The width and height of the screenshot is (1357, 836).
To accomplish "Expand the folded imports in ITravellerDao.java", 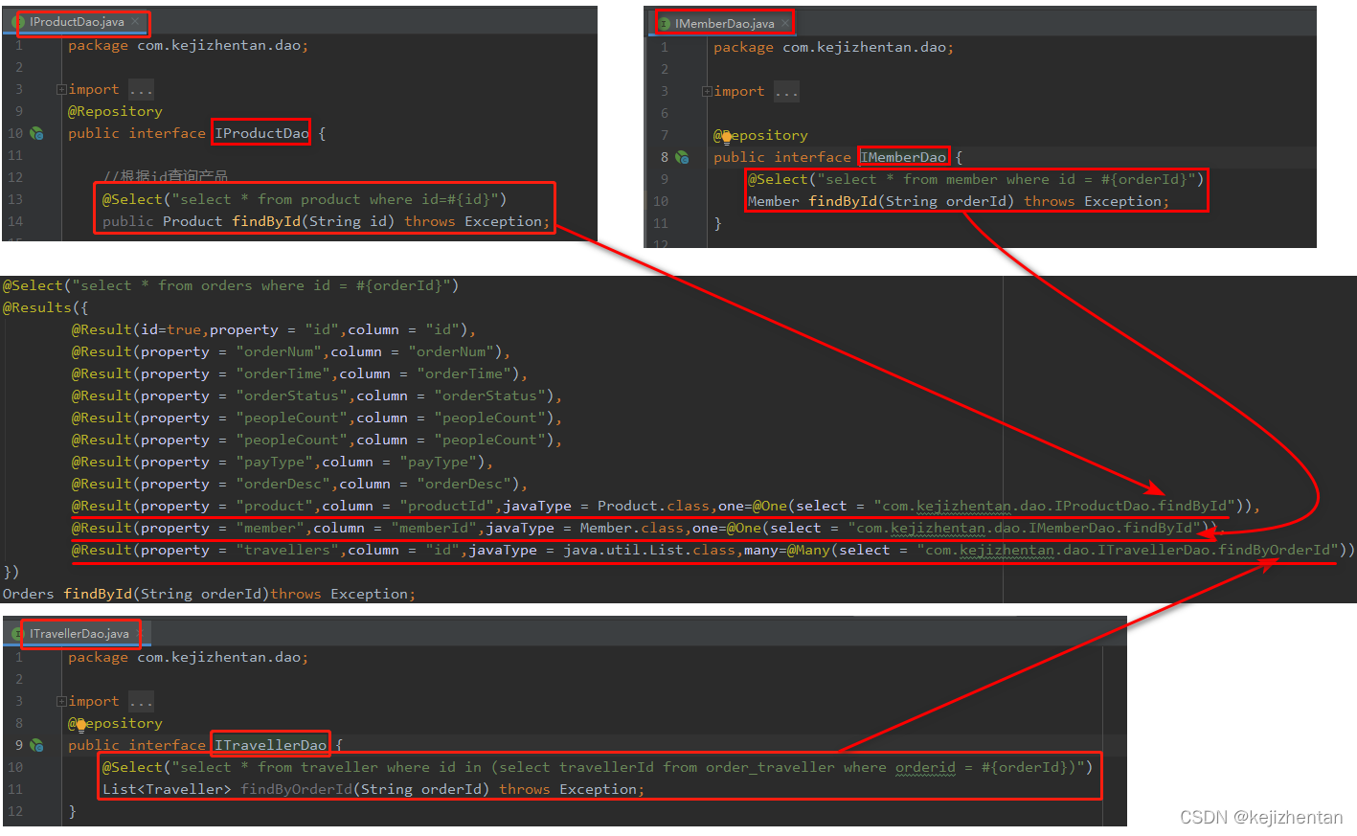I will (61, 701).
